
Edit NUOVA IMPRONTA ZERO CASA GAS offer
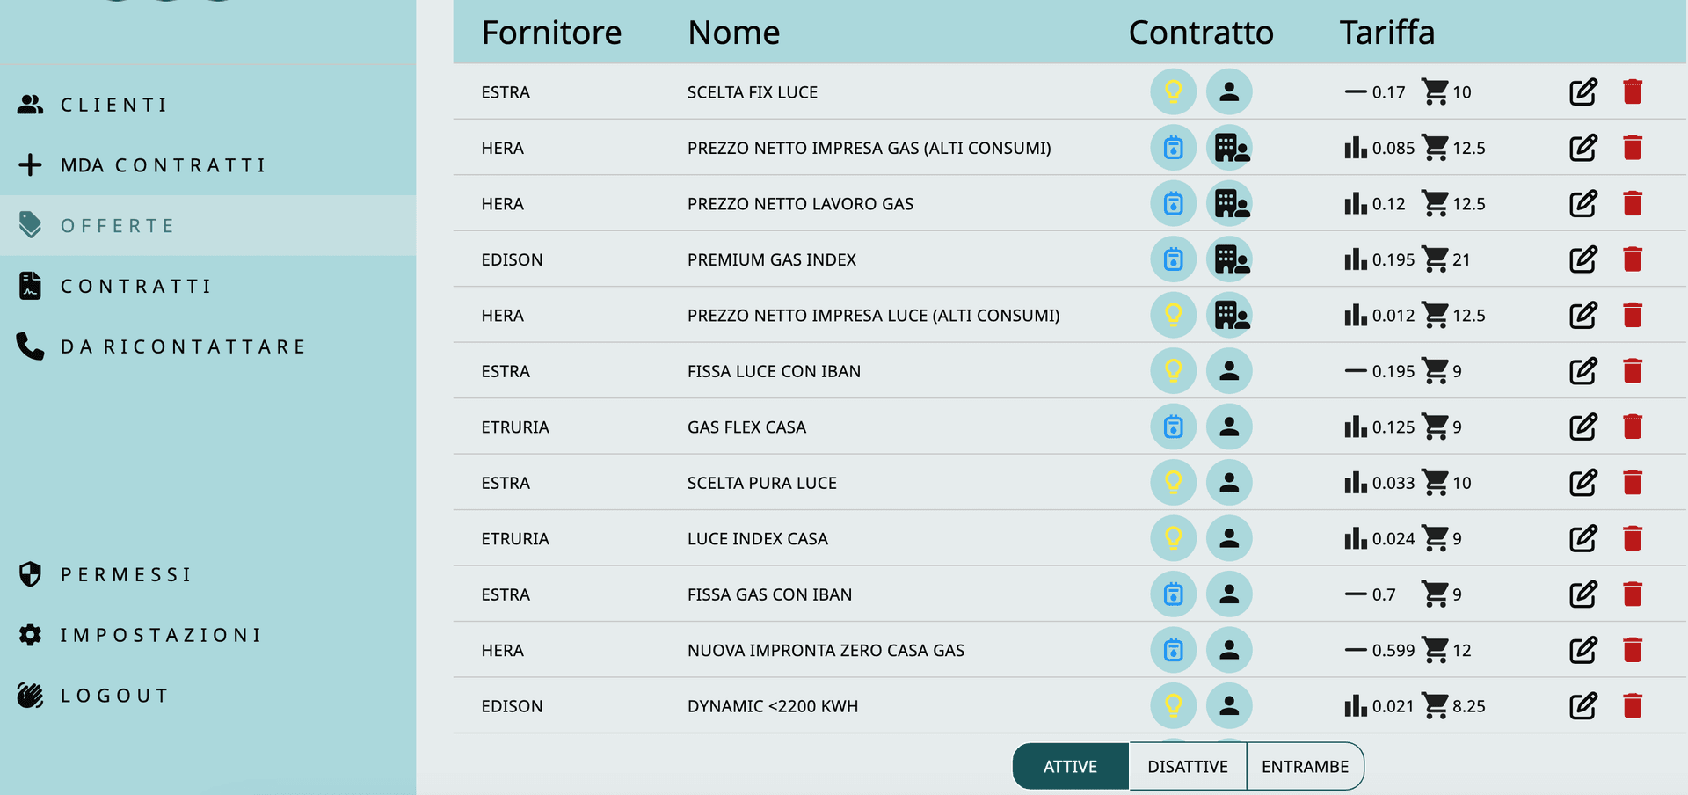(1583, 650)
